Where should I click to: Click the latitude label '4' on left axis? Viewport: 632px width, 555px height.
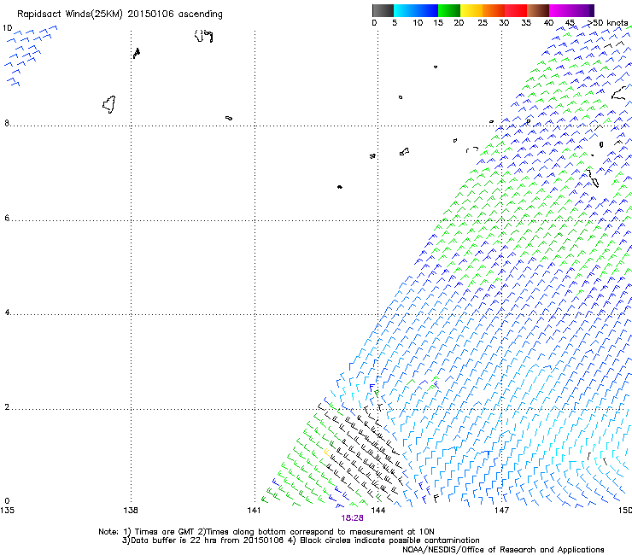pyautogui.click(x=7, y=313)
